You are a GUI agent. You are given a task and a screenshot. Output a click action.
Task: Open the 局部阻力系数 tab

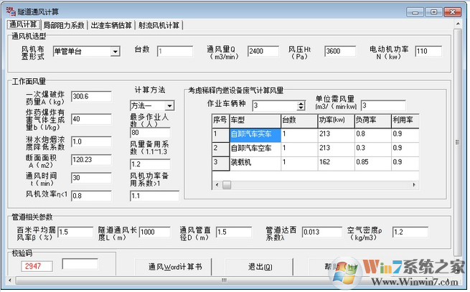pos(64,25)
